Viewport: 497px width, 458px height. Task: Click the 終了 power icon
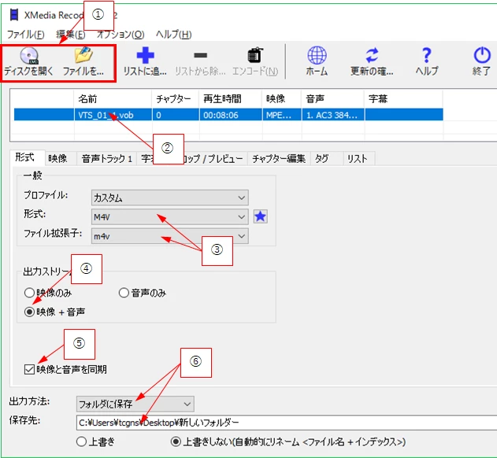pos(482,55)
